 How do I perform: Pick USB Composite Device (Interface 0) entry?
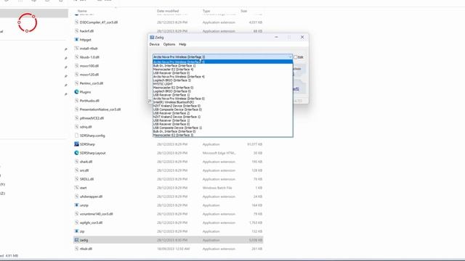pyautogui.click(x=223, y=109)
